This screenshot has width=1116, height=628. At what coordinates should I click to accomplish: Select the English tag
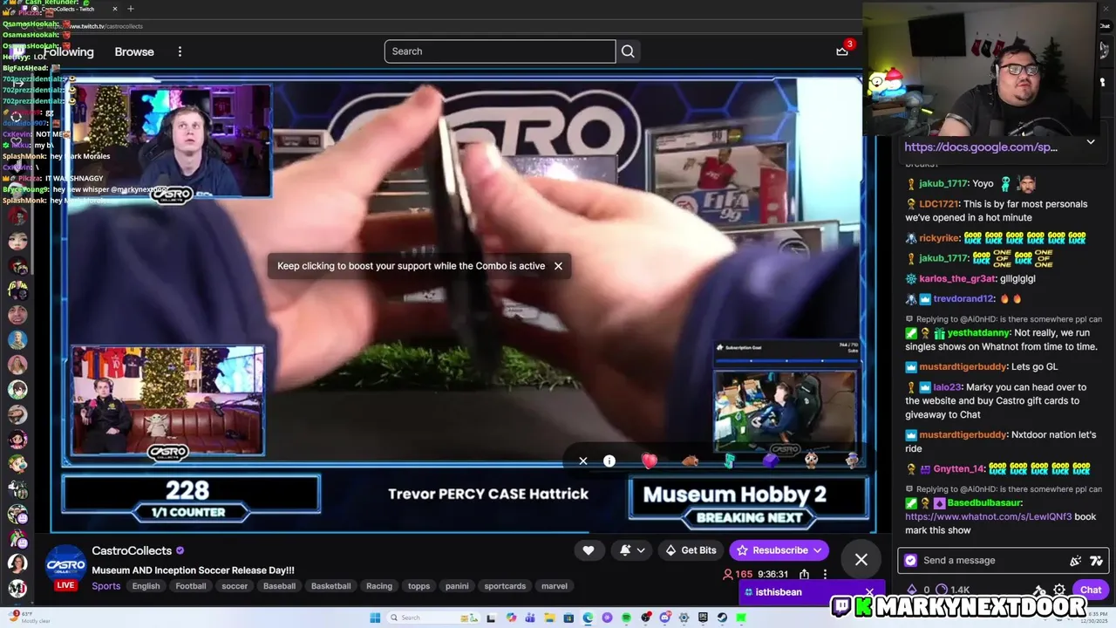[146, 586]
